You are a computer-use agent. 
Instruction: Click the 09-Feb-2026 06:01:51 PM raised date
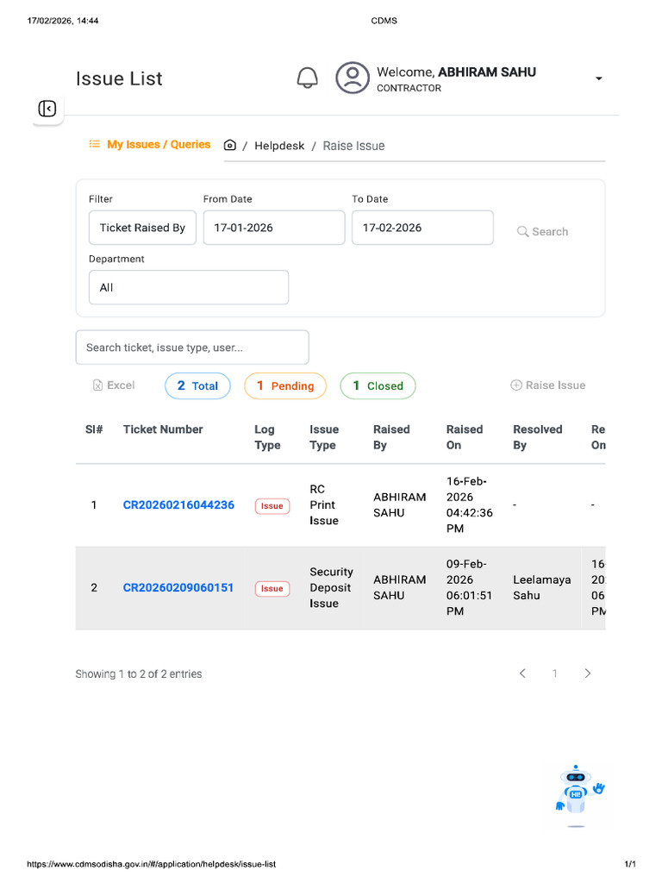click(x=469, y=588)
